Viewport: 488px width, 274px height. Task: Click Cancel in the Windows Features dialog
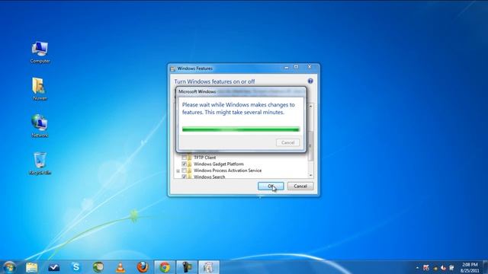coord(300,186)
